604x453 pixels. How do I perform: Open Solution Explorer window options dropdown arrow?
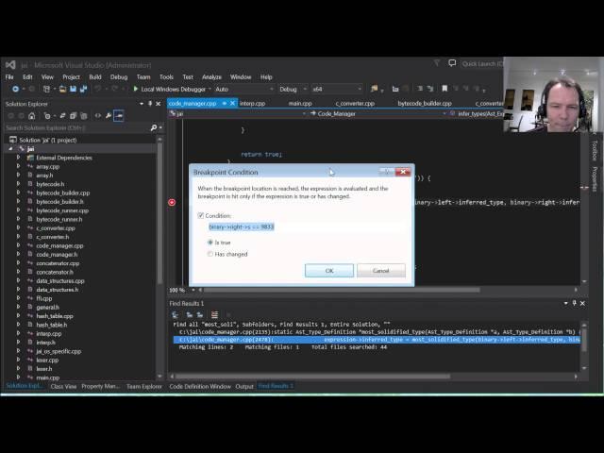click(142, 104)
